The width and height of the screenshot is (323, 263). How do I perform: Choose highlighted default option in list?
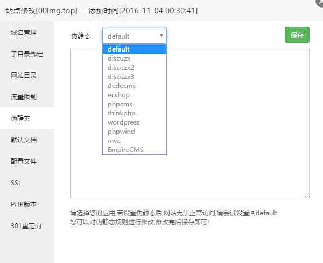pos(134,49)
